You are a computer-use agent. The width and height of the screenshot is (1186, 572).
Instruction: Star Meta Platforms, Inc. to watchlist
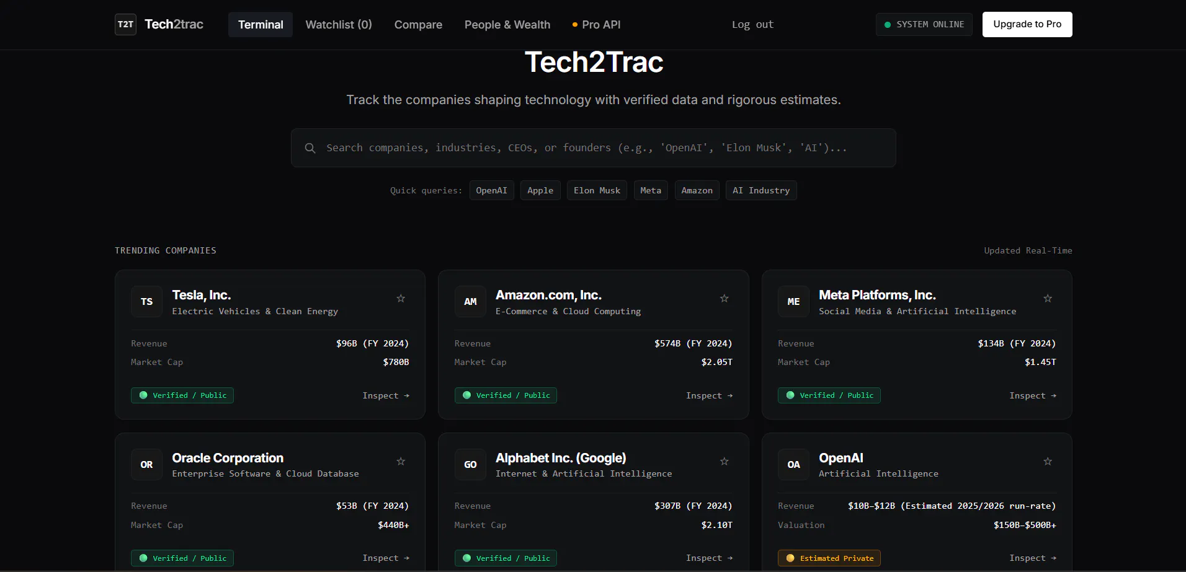pos(1048,299)
